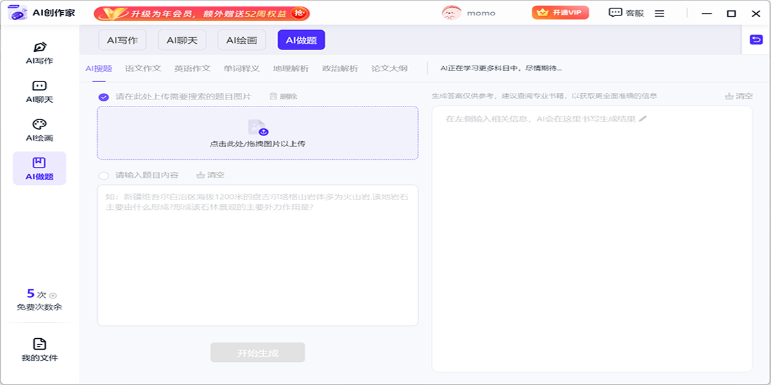Select the 地理解析 sub-tab
771x385 pixels.
290,69
